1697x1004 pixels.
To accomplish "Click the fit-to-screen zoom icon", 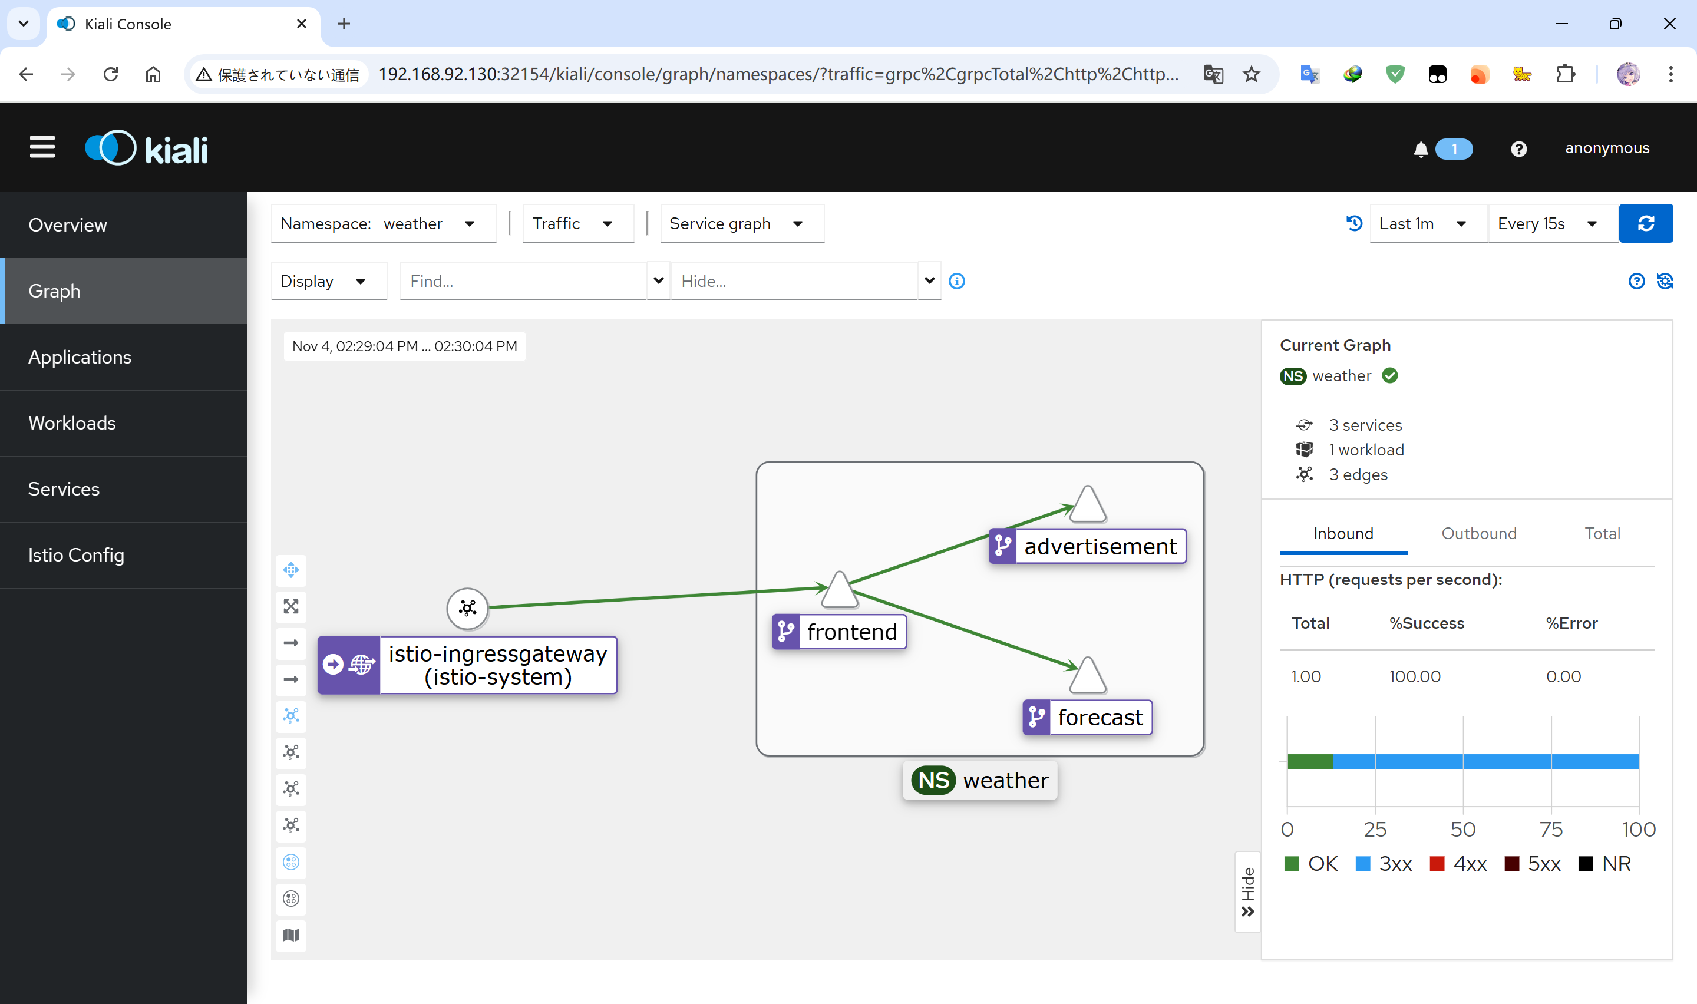I will (293, 606).
